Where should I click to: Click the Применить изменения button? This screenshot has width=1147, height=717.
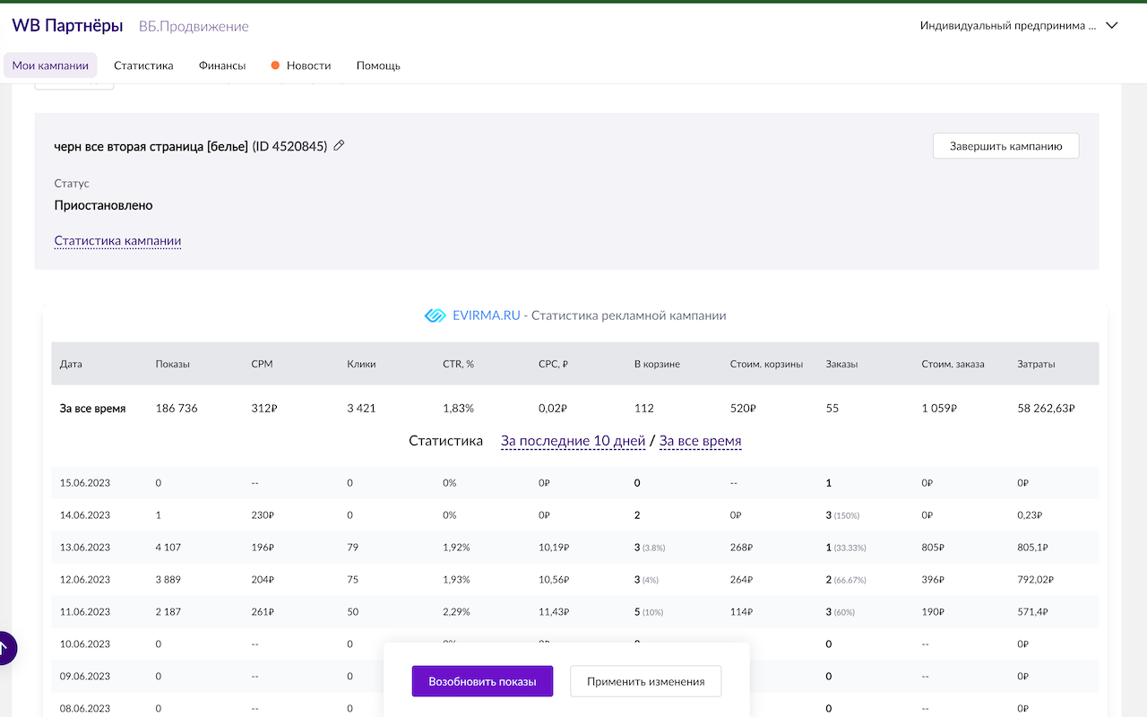tap(645, 680)
